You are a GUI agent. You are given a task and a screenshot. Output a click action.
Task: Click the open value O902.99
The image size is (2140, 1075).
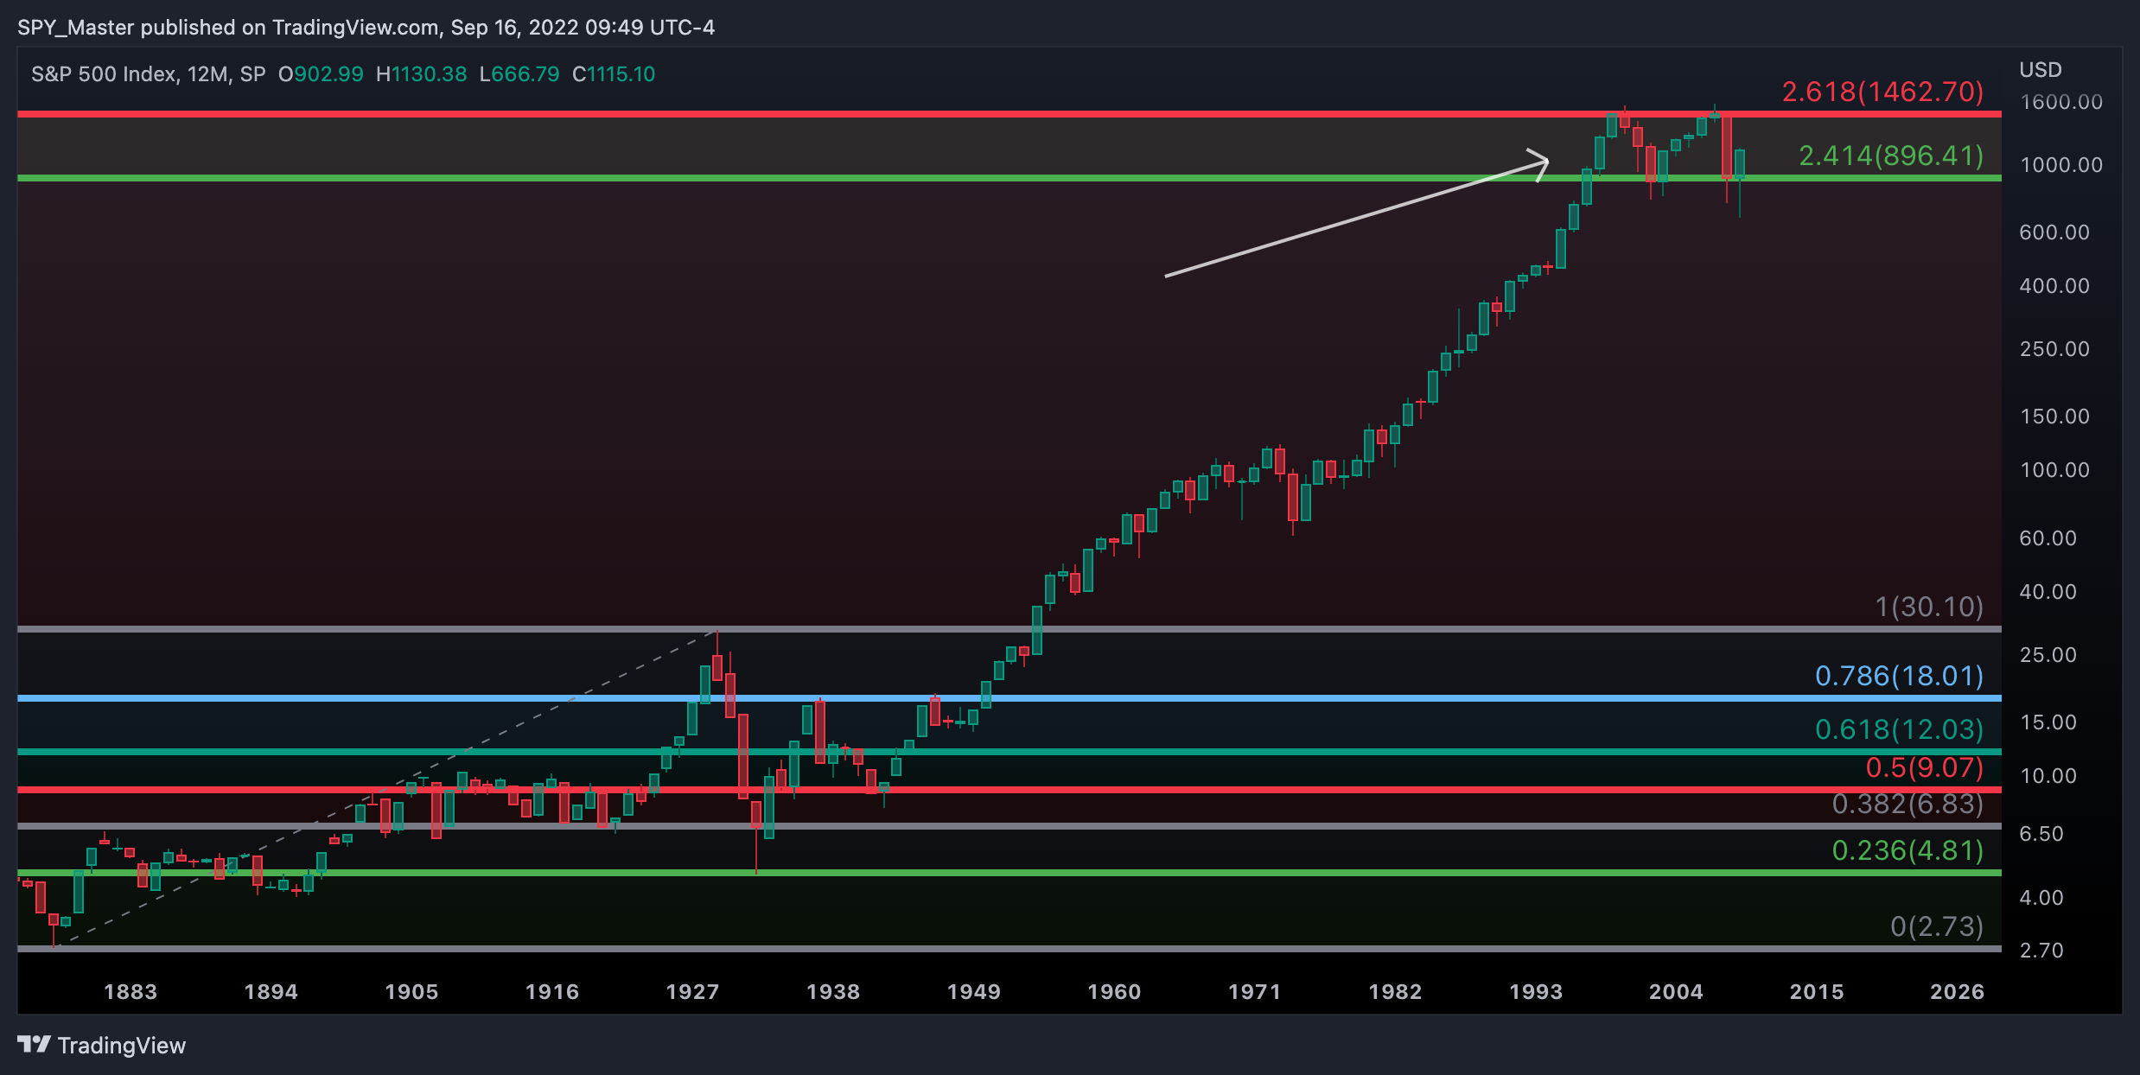pos(321,74)
